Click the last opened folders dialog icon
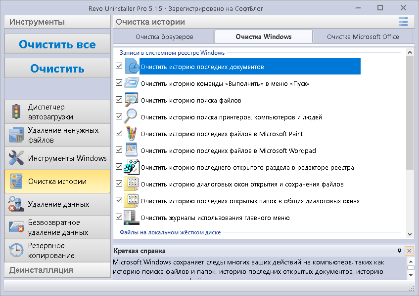The image size is (419, 296). [131, 200]
